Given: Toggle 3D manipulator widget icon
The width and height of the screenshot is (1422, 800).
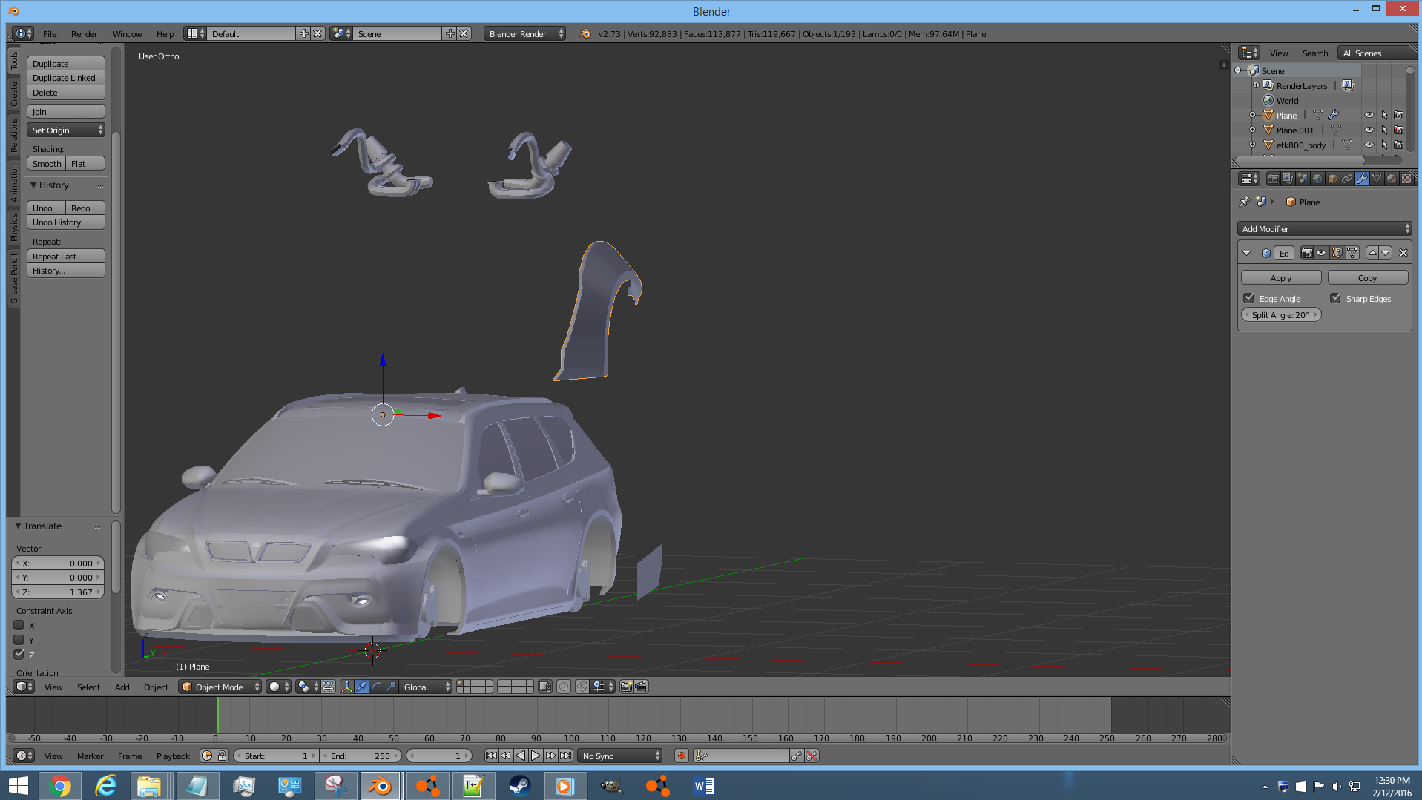Looking at the screenshot, I should pyautogui.click(x=346, y=687).
